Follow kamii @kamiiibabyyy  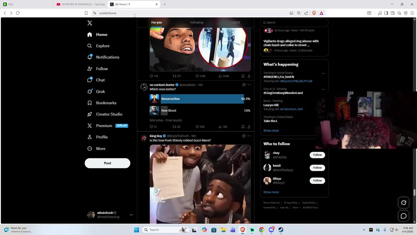[317, 168]
